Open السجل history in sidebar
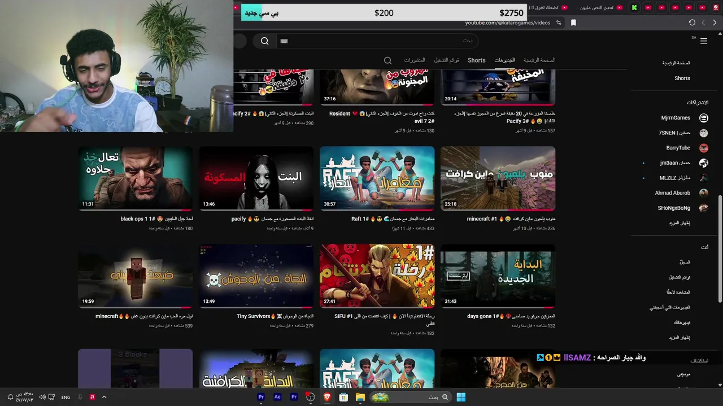Viewport: 723px width, 406px height. (685, 262)
